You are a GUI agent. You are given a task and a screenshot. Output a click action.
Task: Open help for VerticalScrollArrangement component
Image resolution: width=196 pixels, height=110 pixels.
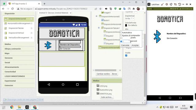32,38
